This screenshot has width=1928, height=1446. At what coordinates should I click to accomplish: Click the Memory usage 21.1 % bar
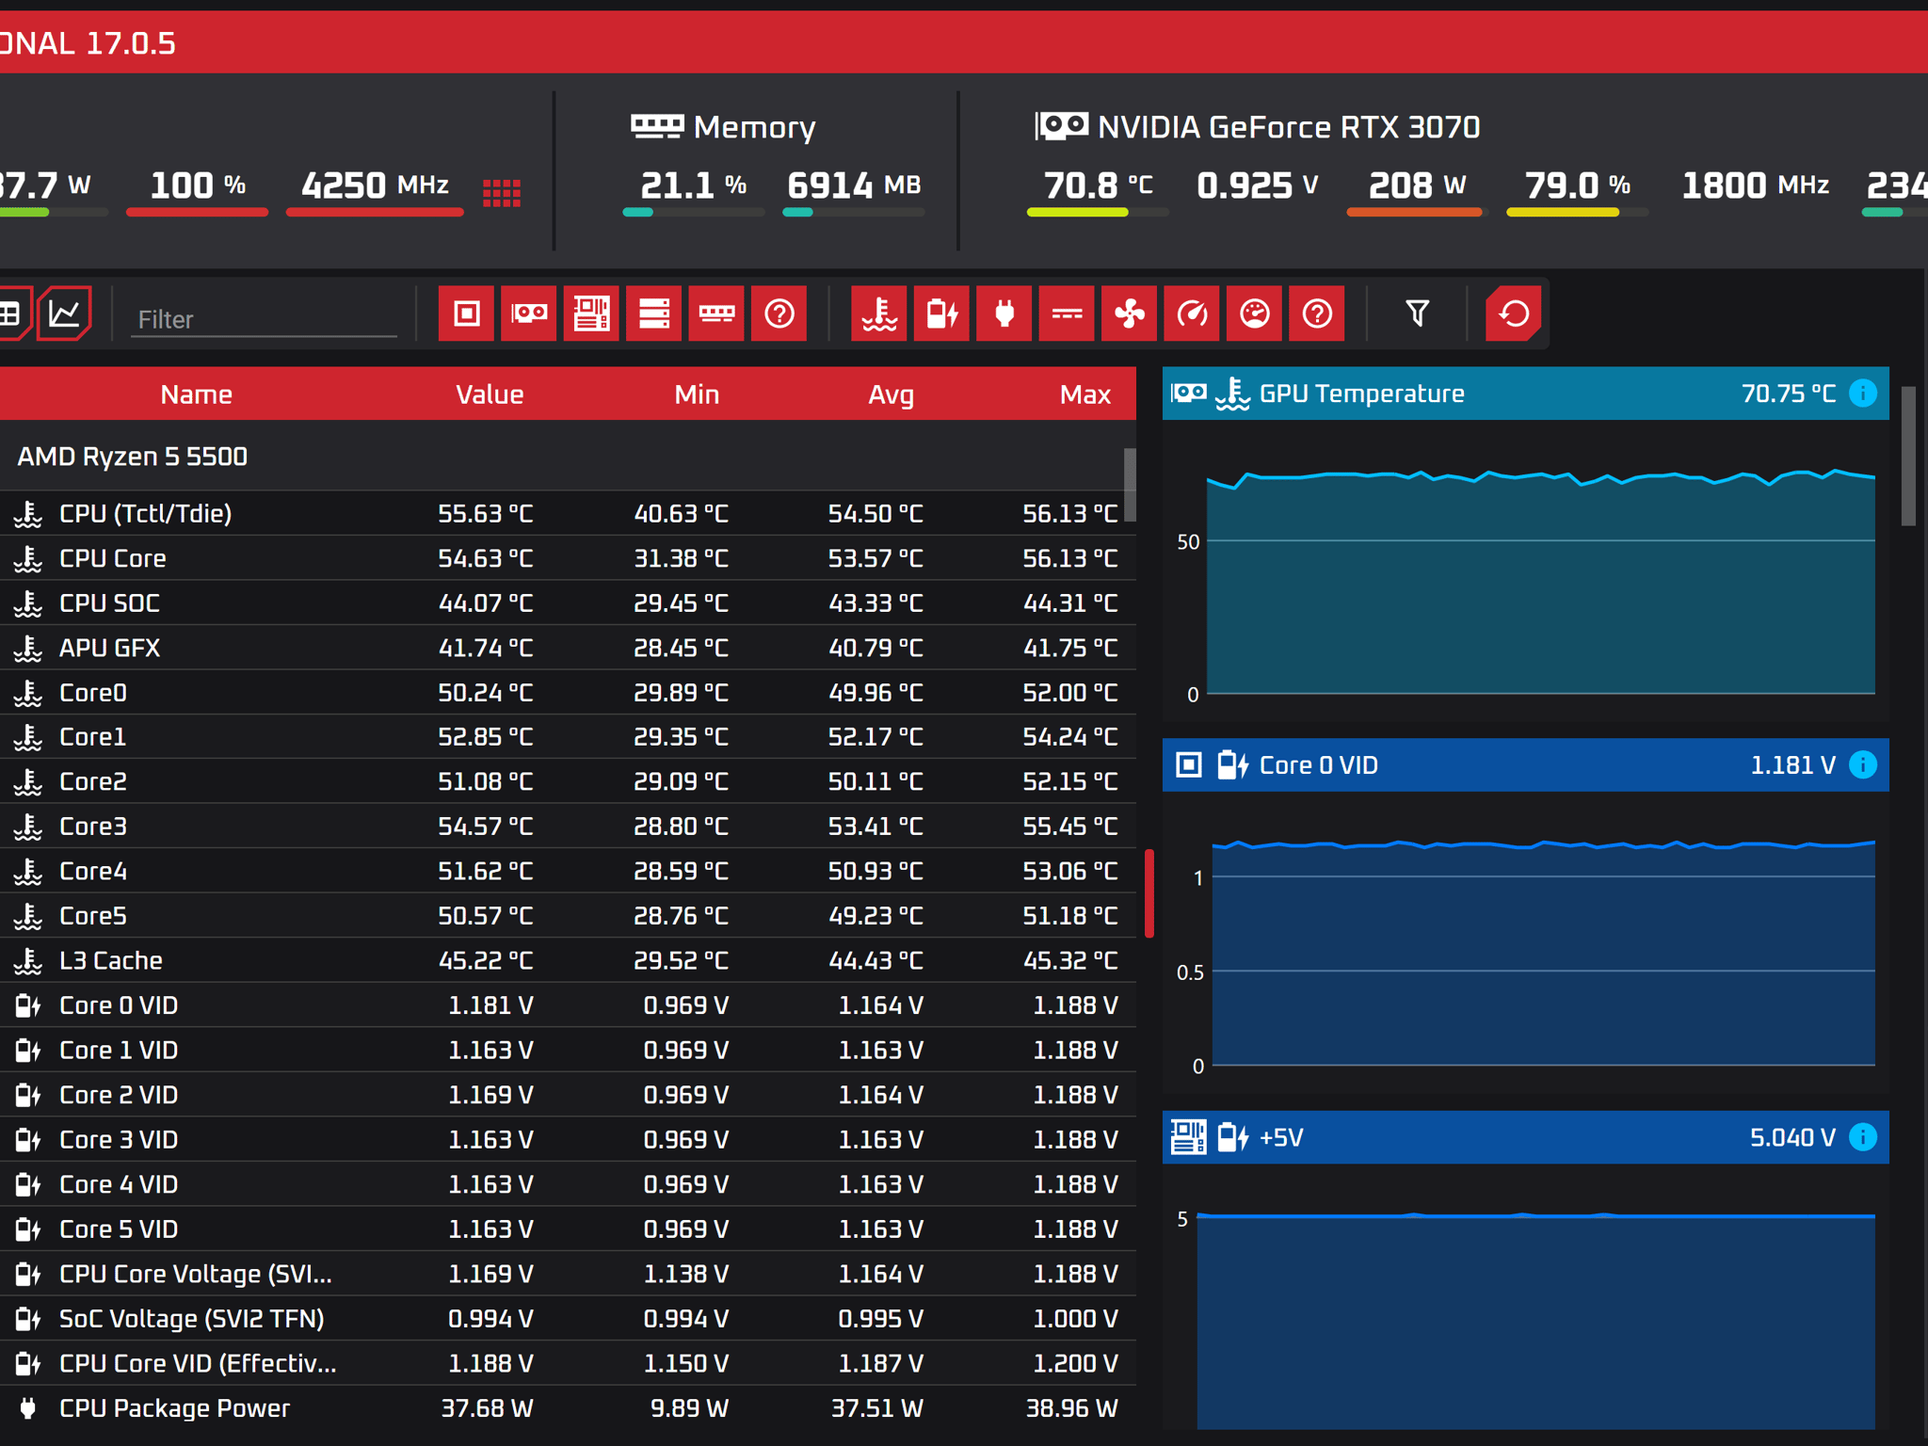tap(694, 212)
